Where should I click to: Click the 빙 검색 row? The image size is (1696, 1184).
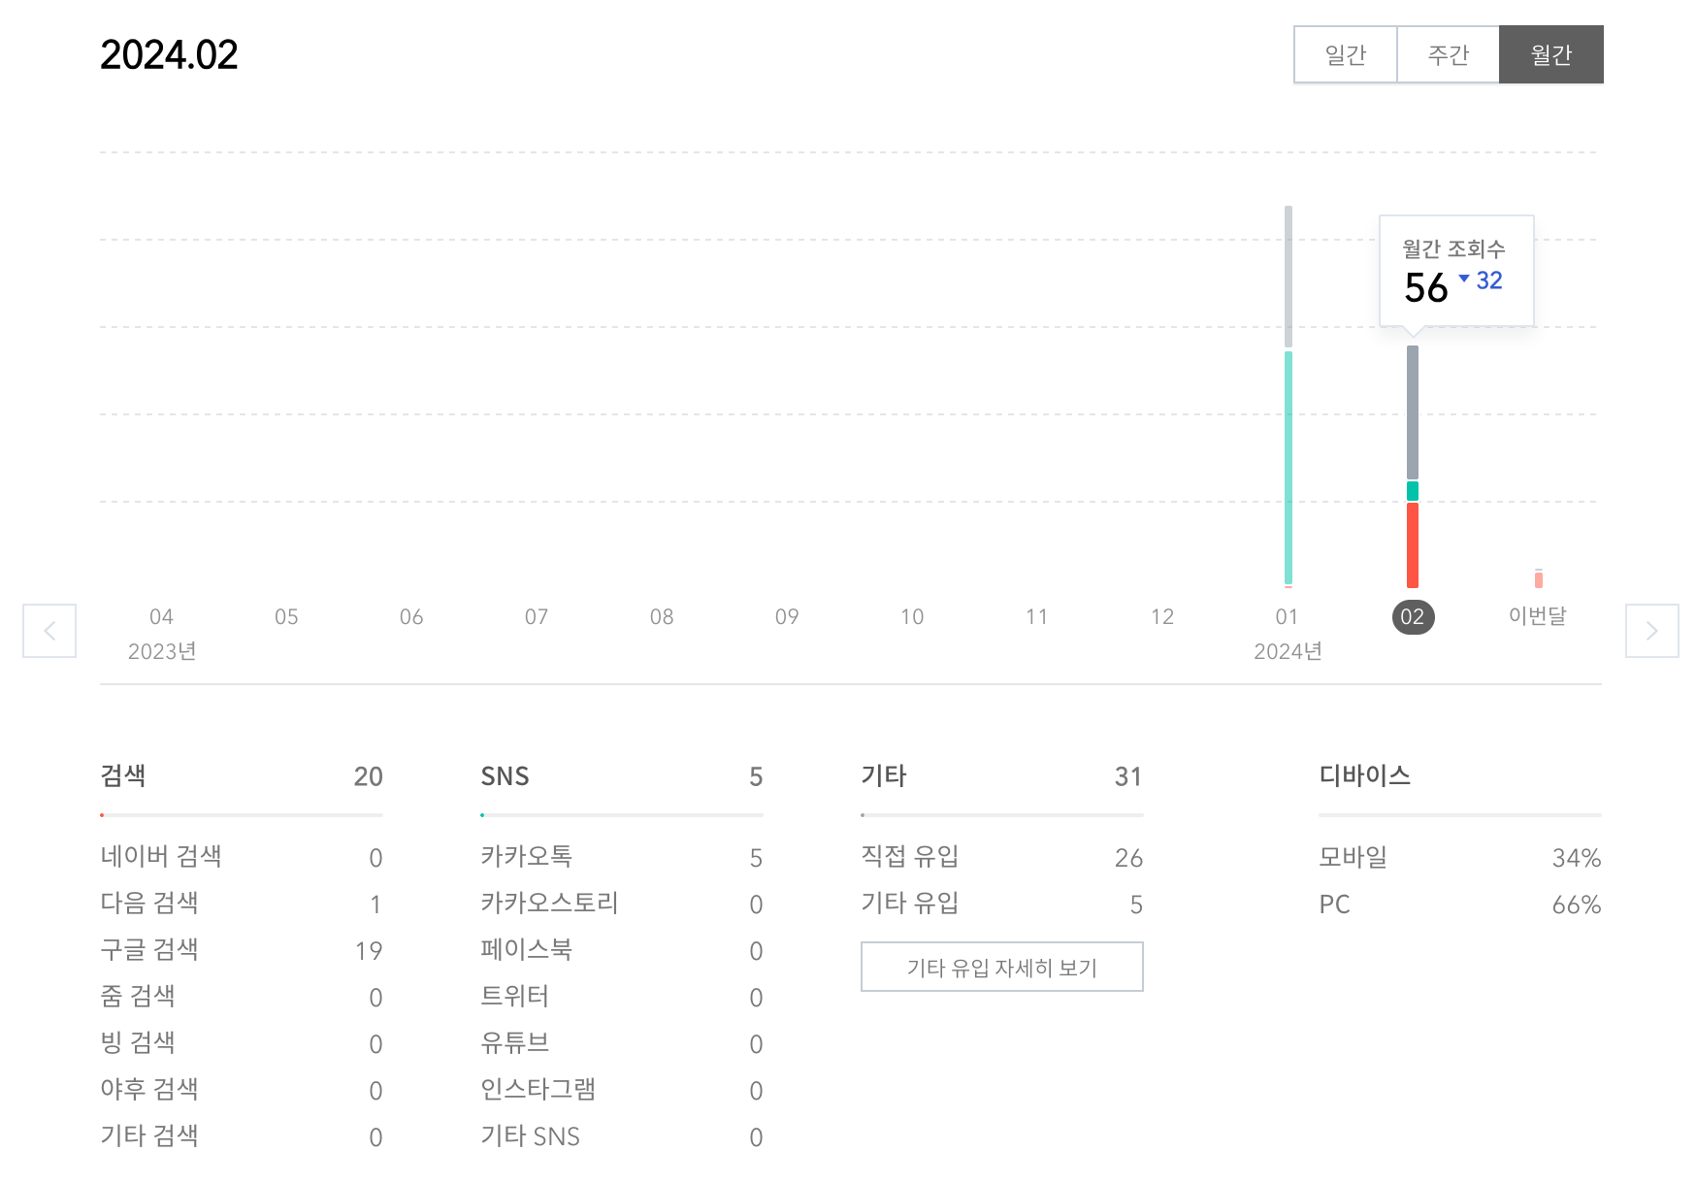coord(242,1043)
